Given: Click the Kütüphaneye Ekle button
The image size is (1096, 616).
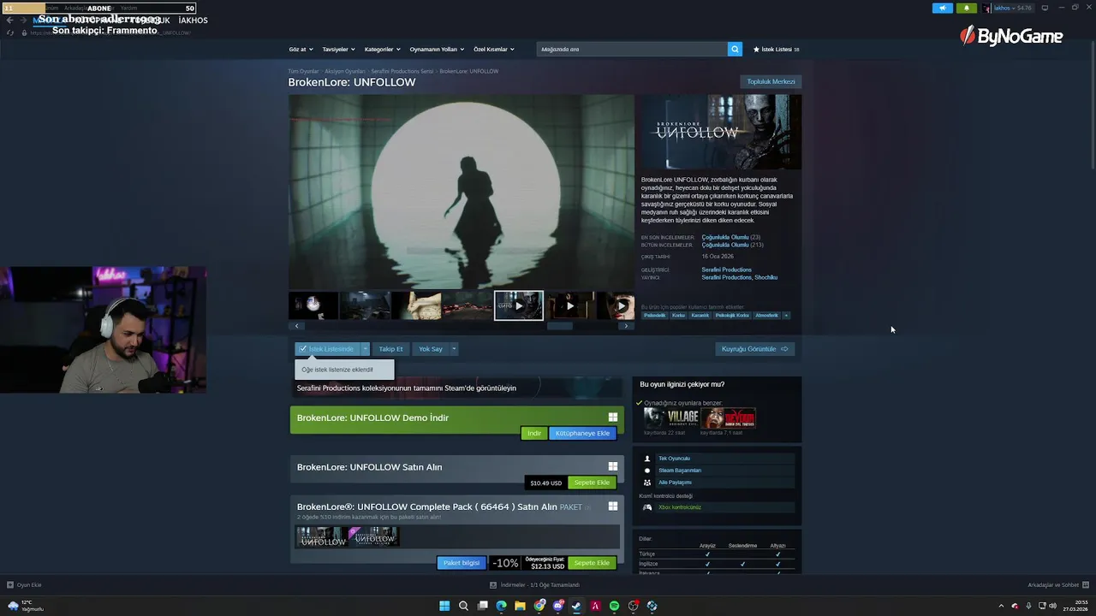Looking at the screenshot, I should (x=582, y=433).
